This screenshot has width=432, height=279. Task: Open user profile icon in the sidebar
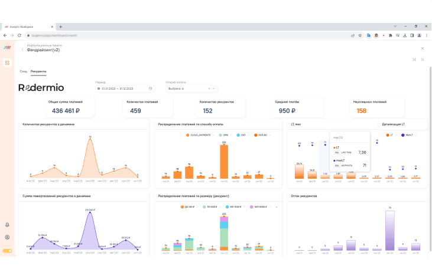tap(8, 237)
